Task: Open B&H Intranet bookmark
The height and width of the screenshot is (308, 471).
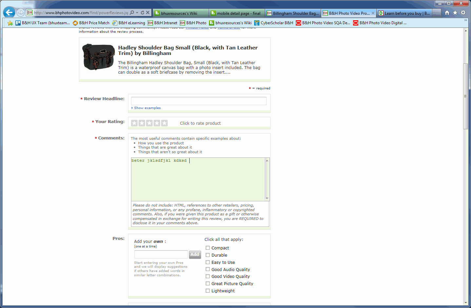Action: pos(162,23)
